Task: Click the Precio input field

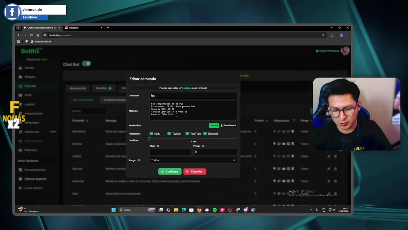Action: [x=215, y=152]
